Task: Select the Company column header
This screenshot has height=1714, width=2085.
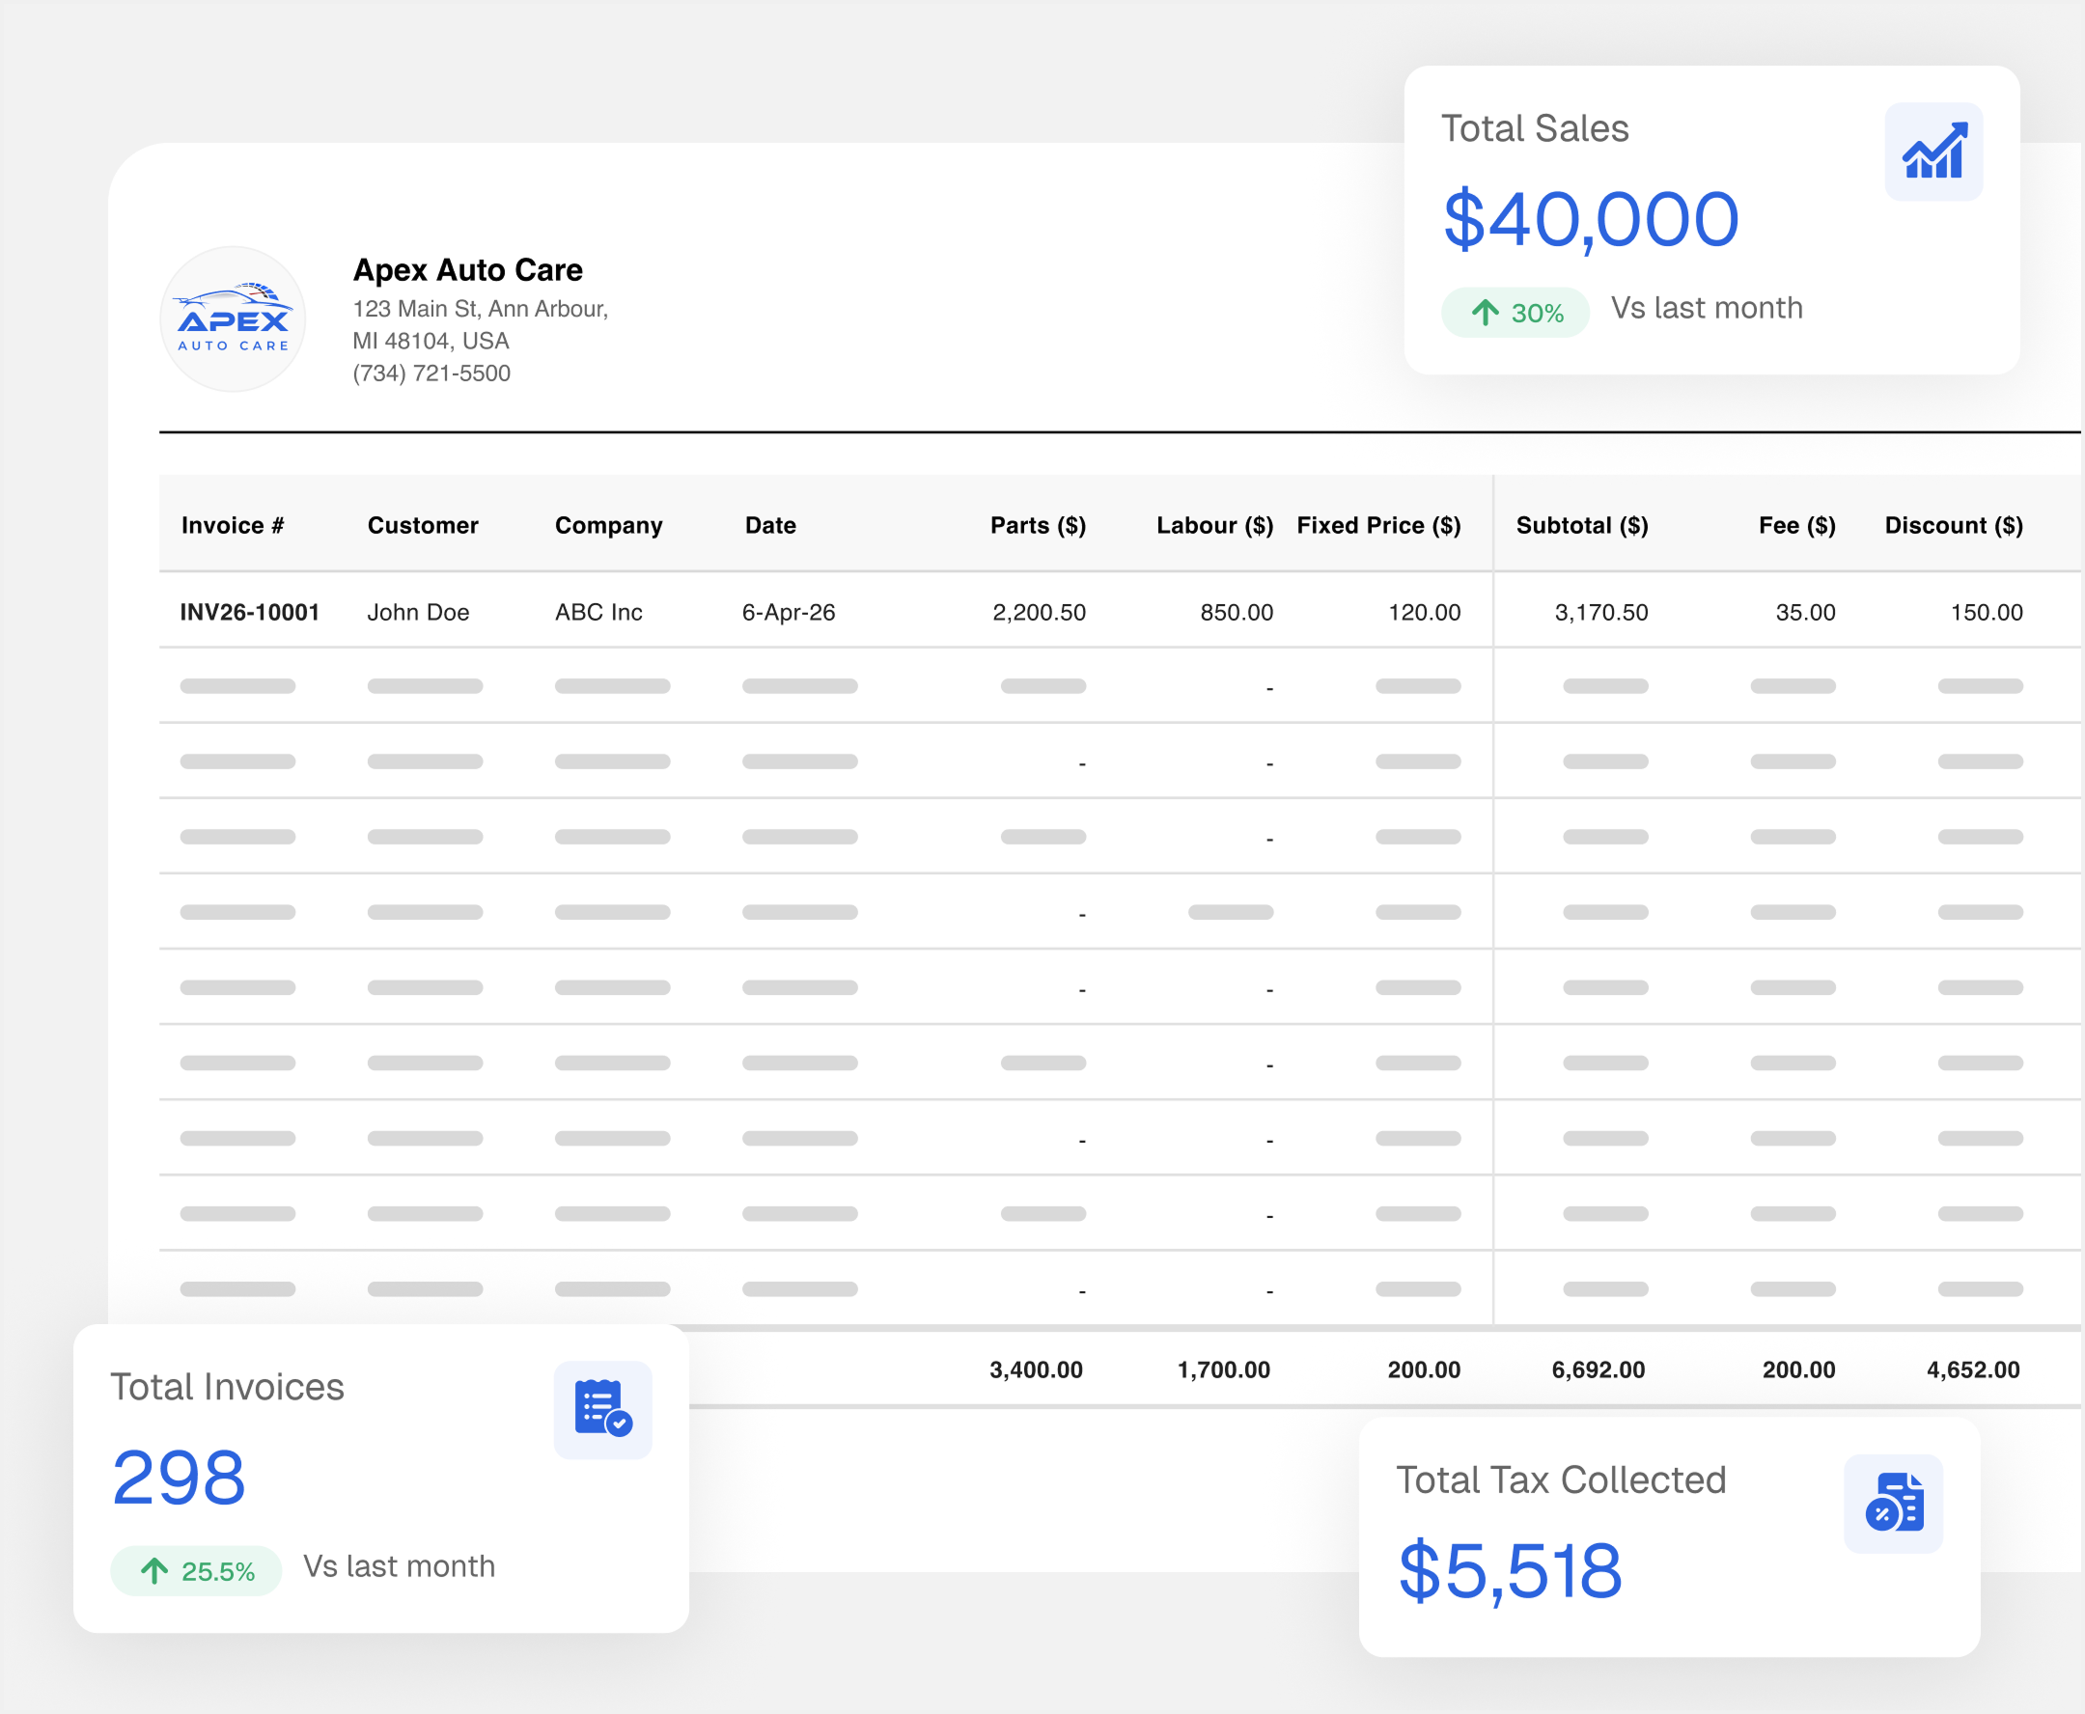Action: tap(608, 525)
